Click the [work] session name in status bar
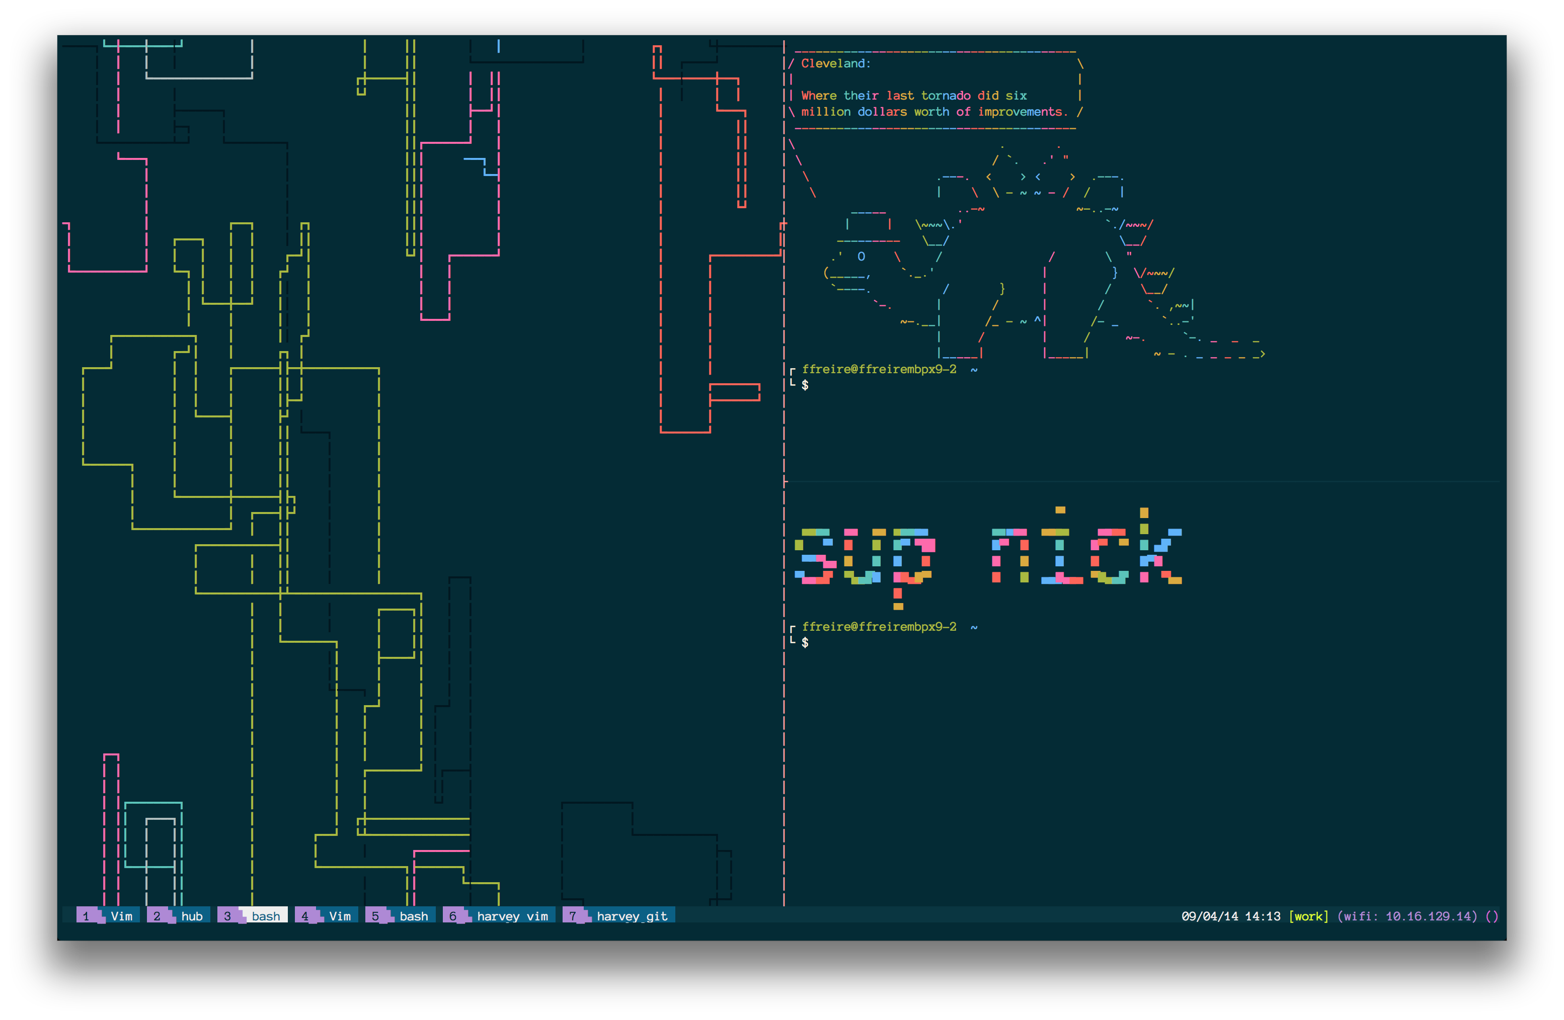The width and height of the screenshot is (1564, 1020). pyautogui.click(x=1308, y=915)
